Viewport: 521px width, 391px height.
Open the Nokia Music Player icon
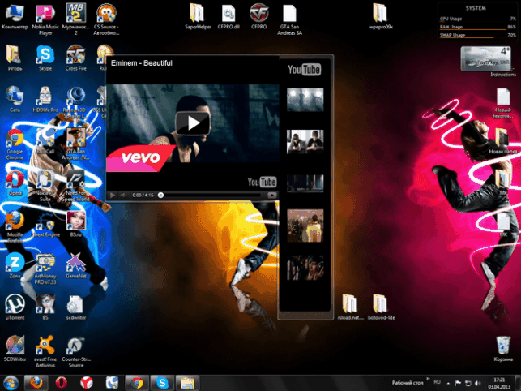45,19
